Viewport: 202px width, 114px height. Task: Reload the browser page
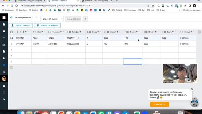(12, 6)
